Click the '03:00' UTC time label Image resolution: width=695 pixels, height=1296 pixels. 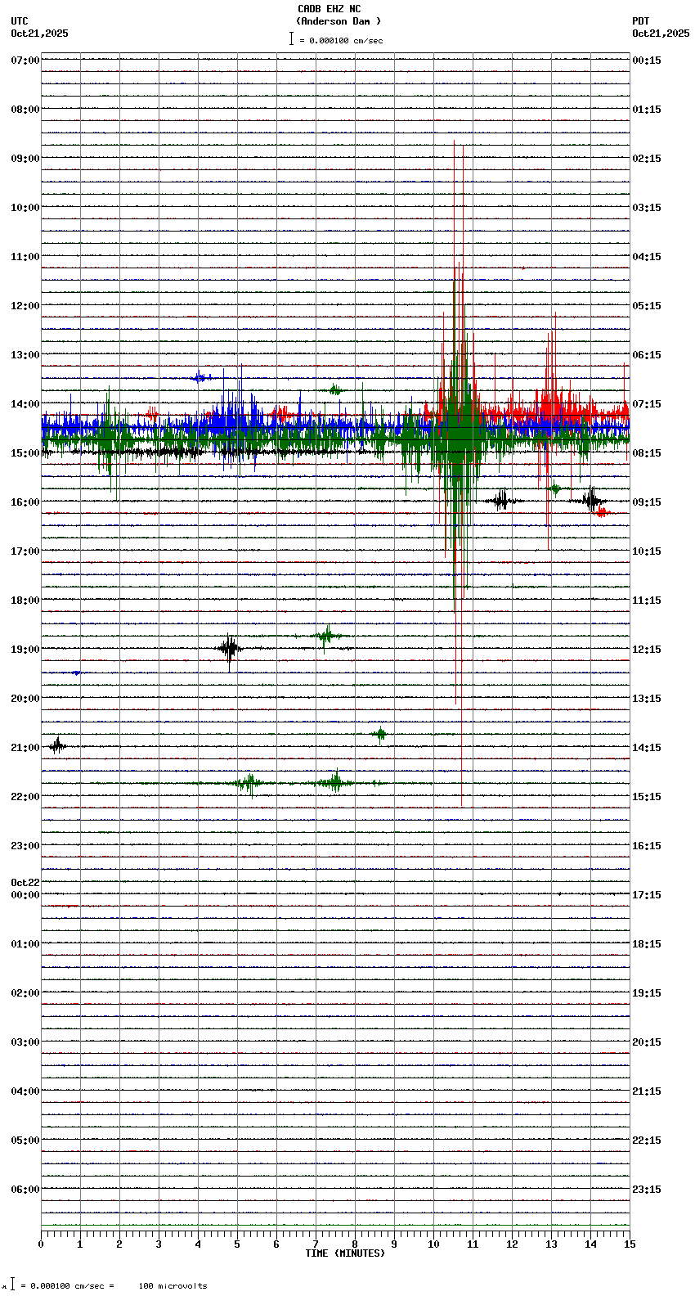pyautogui.click(x=25, y=1042)
